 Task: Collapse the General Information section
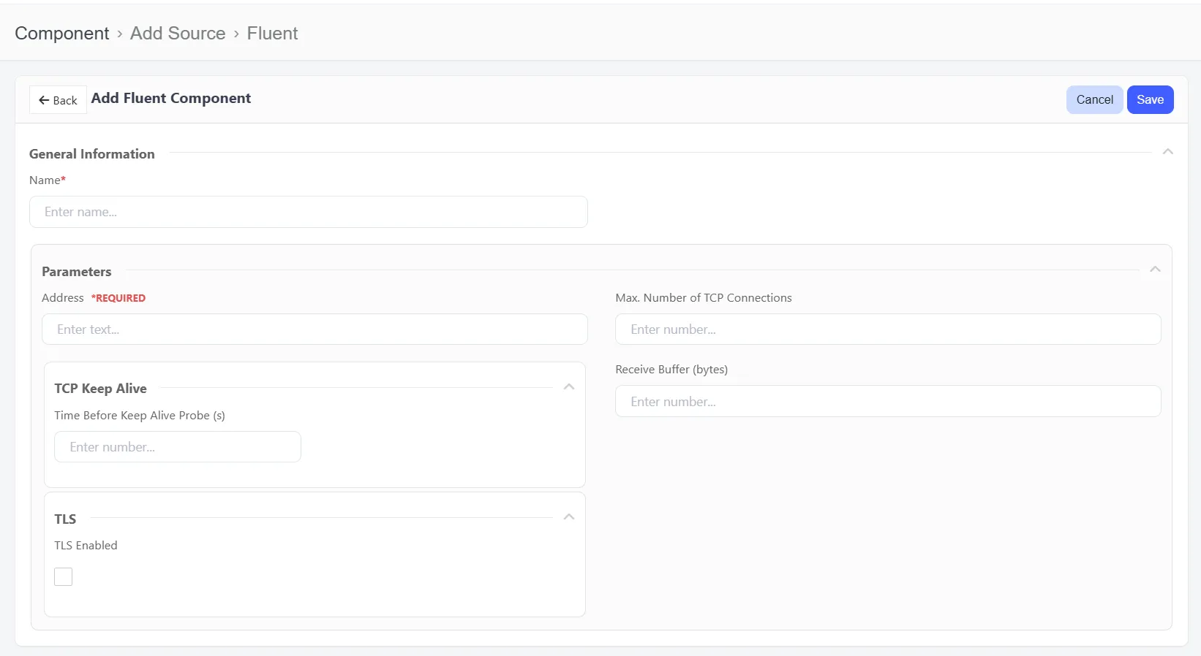(x=1168, y=152)
